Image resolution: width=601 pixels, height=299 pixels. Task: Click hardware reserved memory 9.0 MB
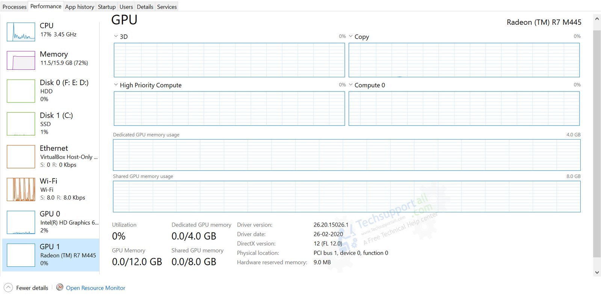pyautogui.click(x=322, y=262)
